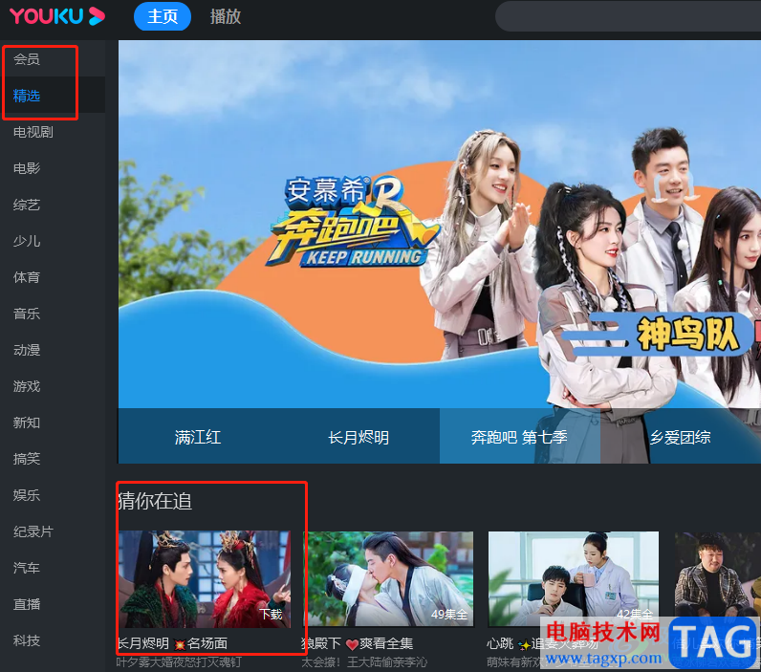Select the 满江红 banner tab
Screen dimensions: 761x672
click(198, 437)
